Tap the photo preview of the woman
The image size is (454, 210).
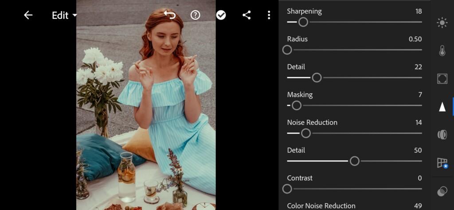pos(146,105)
